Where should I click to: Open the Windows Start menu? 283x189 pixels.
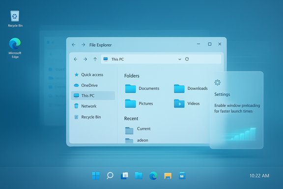click(x=96, y=176)
